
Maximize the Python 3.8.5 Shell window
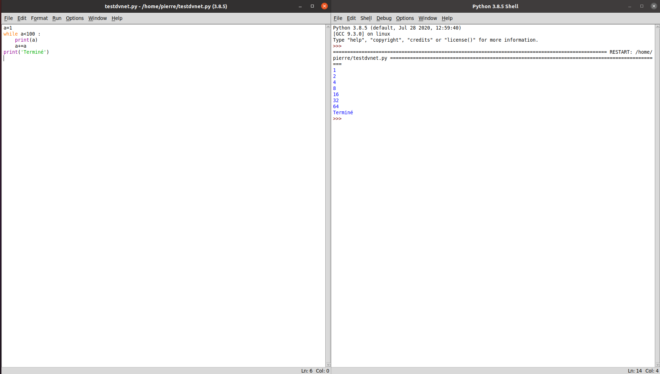(642, 6)
